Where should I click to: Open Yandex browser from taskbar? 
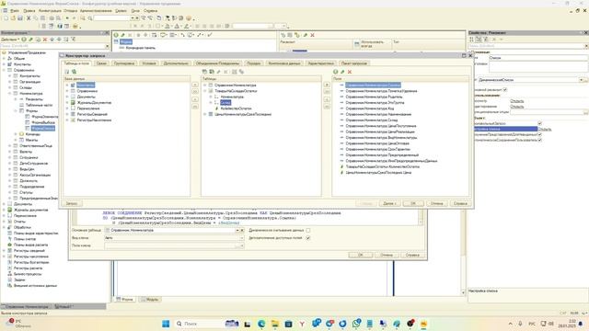[x=302, y=324]
